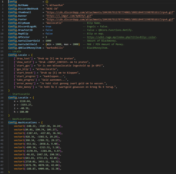
Task: Click the ['draw_text'] locale key
Action: click(x=23, y=59)
